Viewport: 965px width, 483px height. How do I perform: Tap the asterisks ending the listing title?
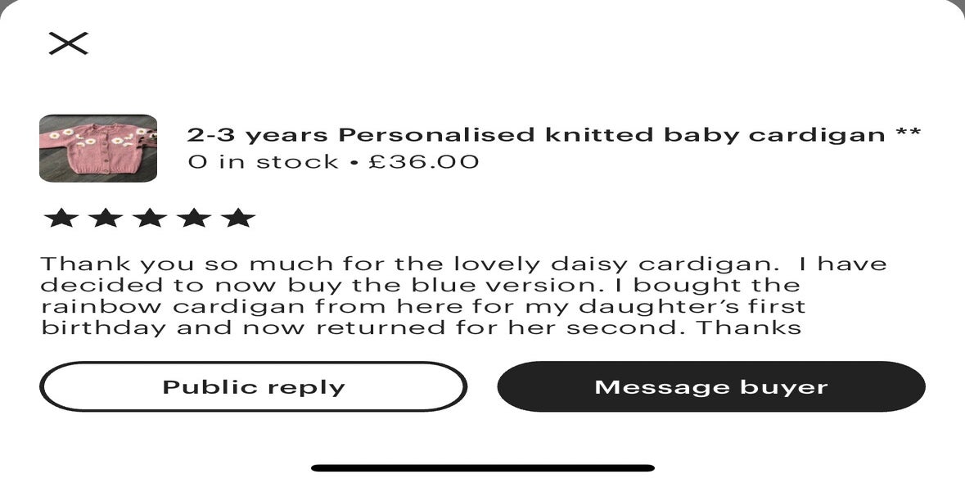tap(909, 132)
